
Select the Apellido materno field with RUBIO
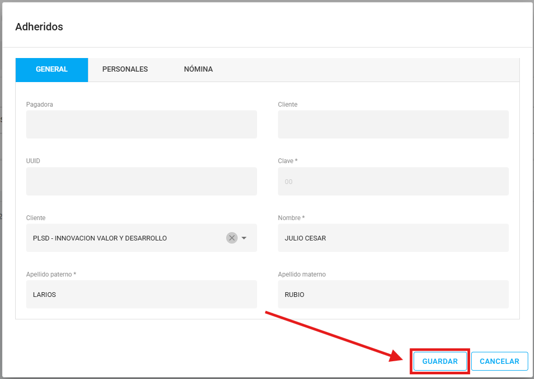tap(393, 294)
